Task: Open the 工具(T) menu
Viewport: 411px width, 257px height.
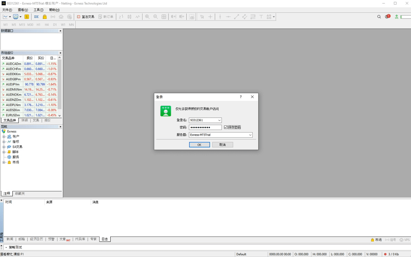Action: click(38, 10)
